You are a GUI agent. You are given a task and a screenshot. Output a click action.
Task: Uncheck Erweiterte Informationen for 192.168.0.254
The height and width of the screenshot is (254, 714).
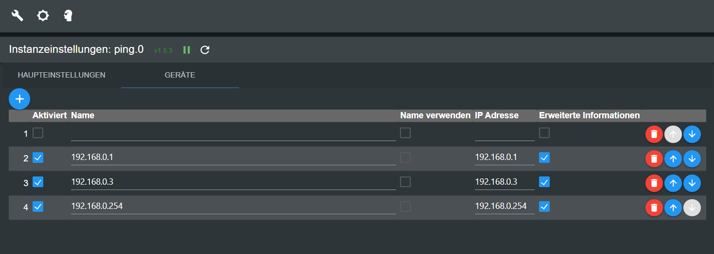(544, 206)
